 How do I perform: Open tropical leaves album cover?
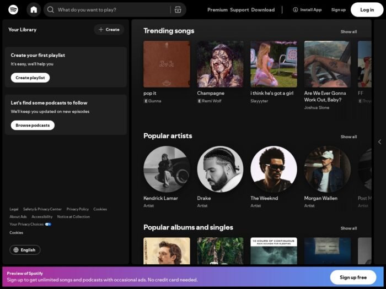[x=221, y=251]
